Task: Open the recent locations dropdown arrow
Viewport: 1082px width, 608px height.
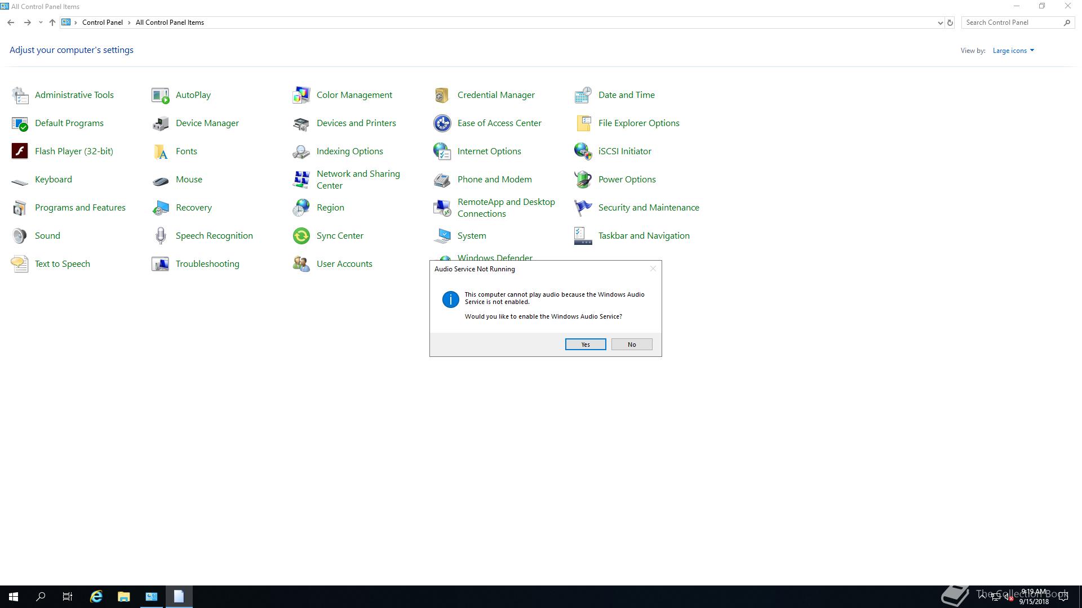Action: tap(41, 23)
